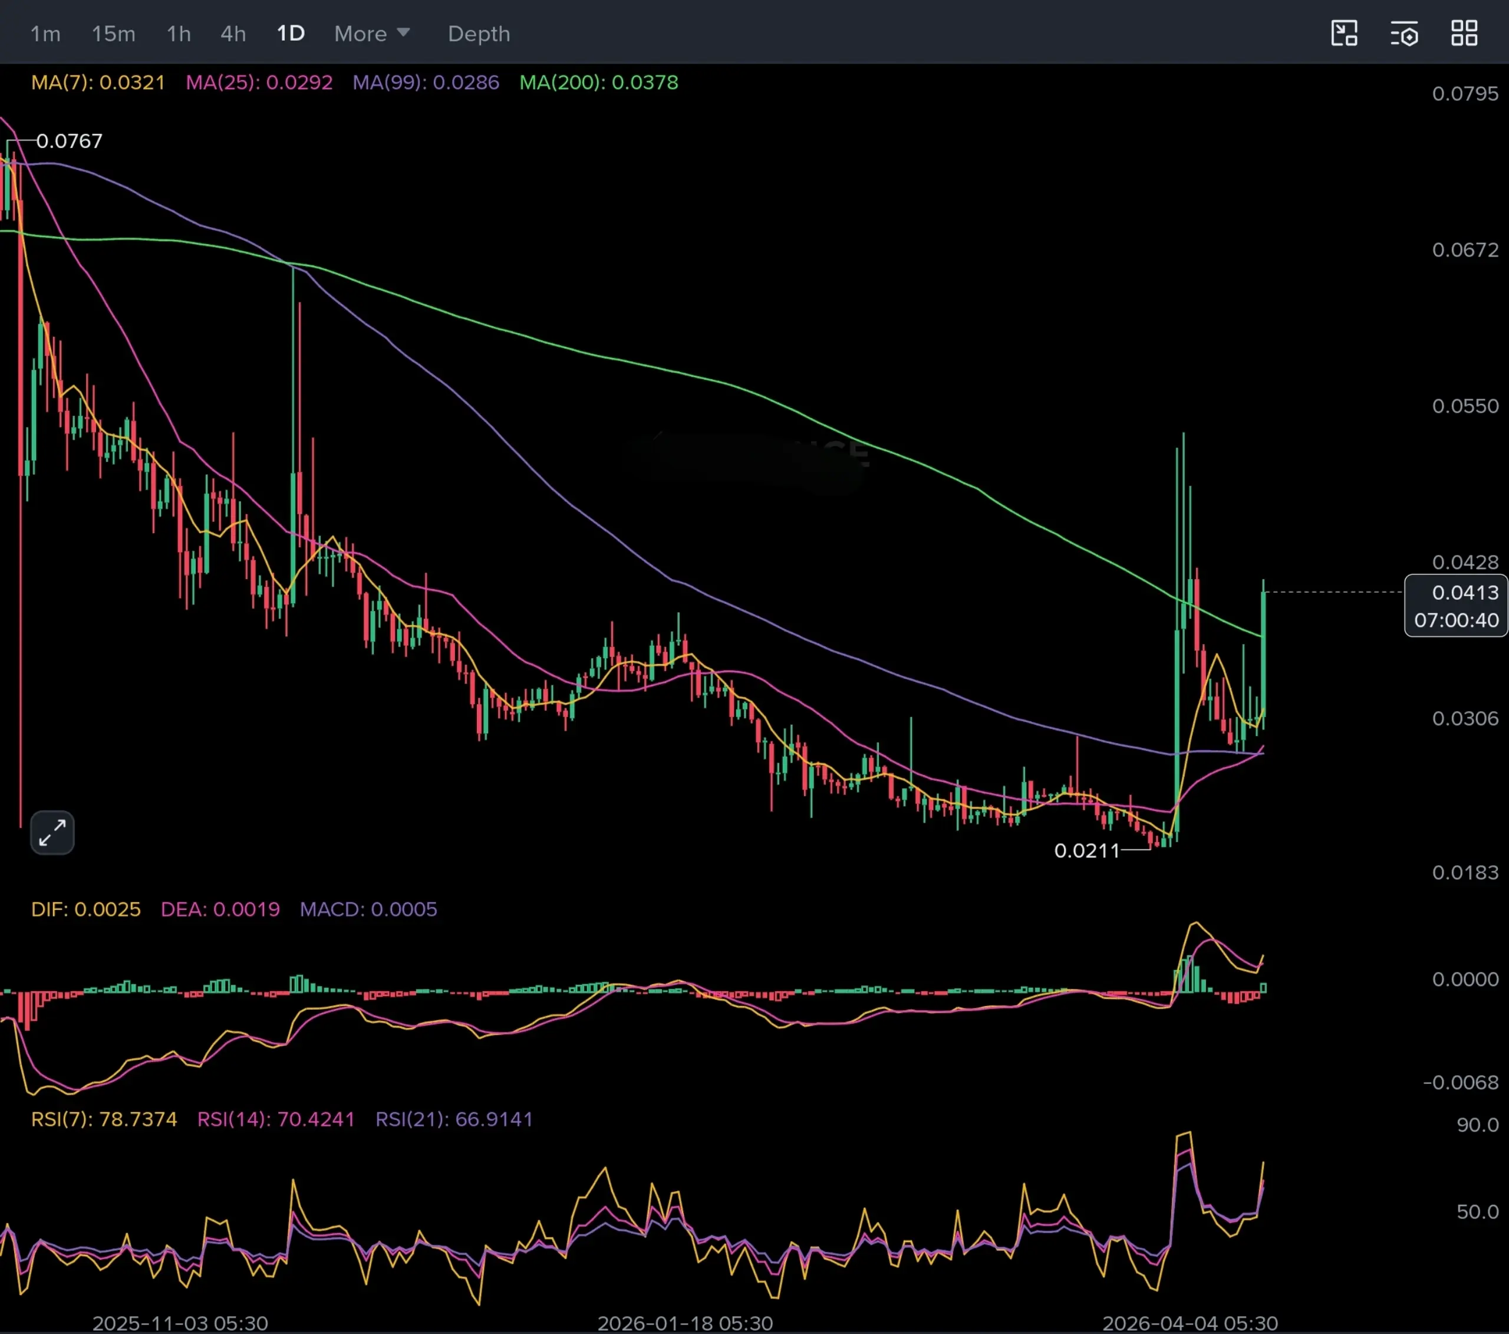
Task: Expand chart to fullscreen with arrows icon
Action: [52, 833]
